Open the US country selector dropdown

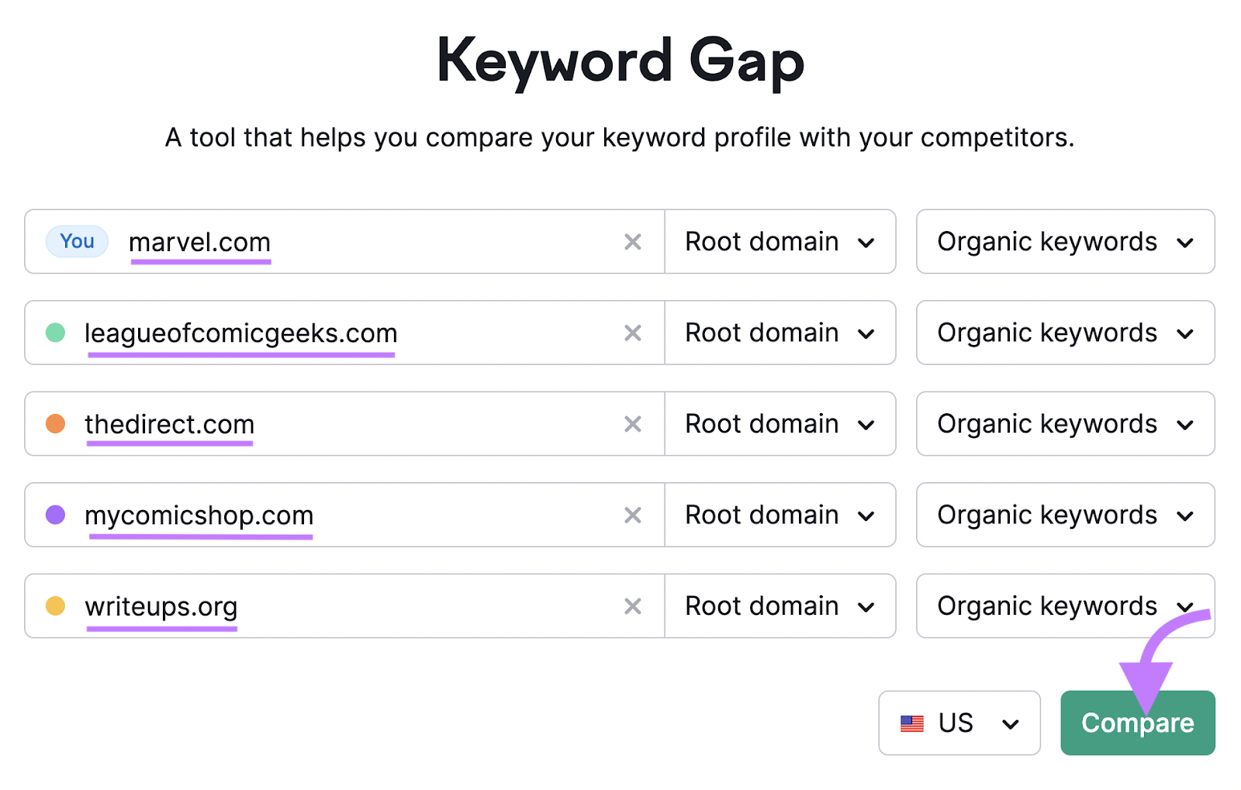[x=959, y=723]
